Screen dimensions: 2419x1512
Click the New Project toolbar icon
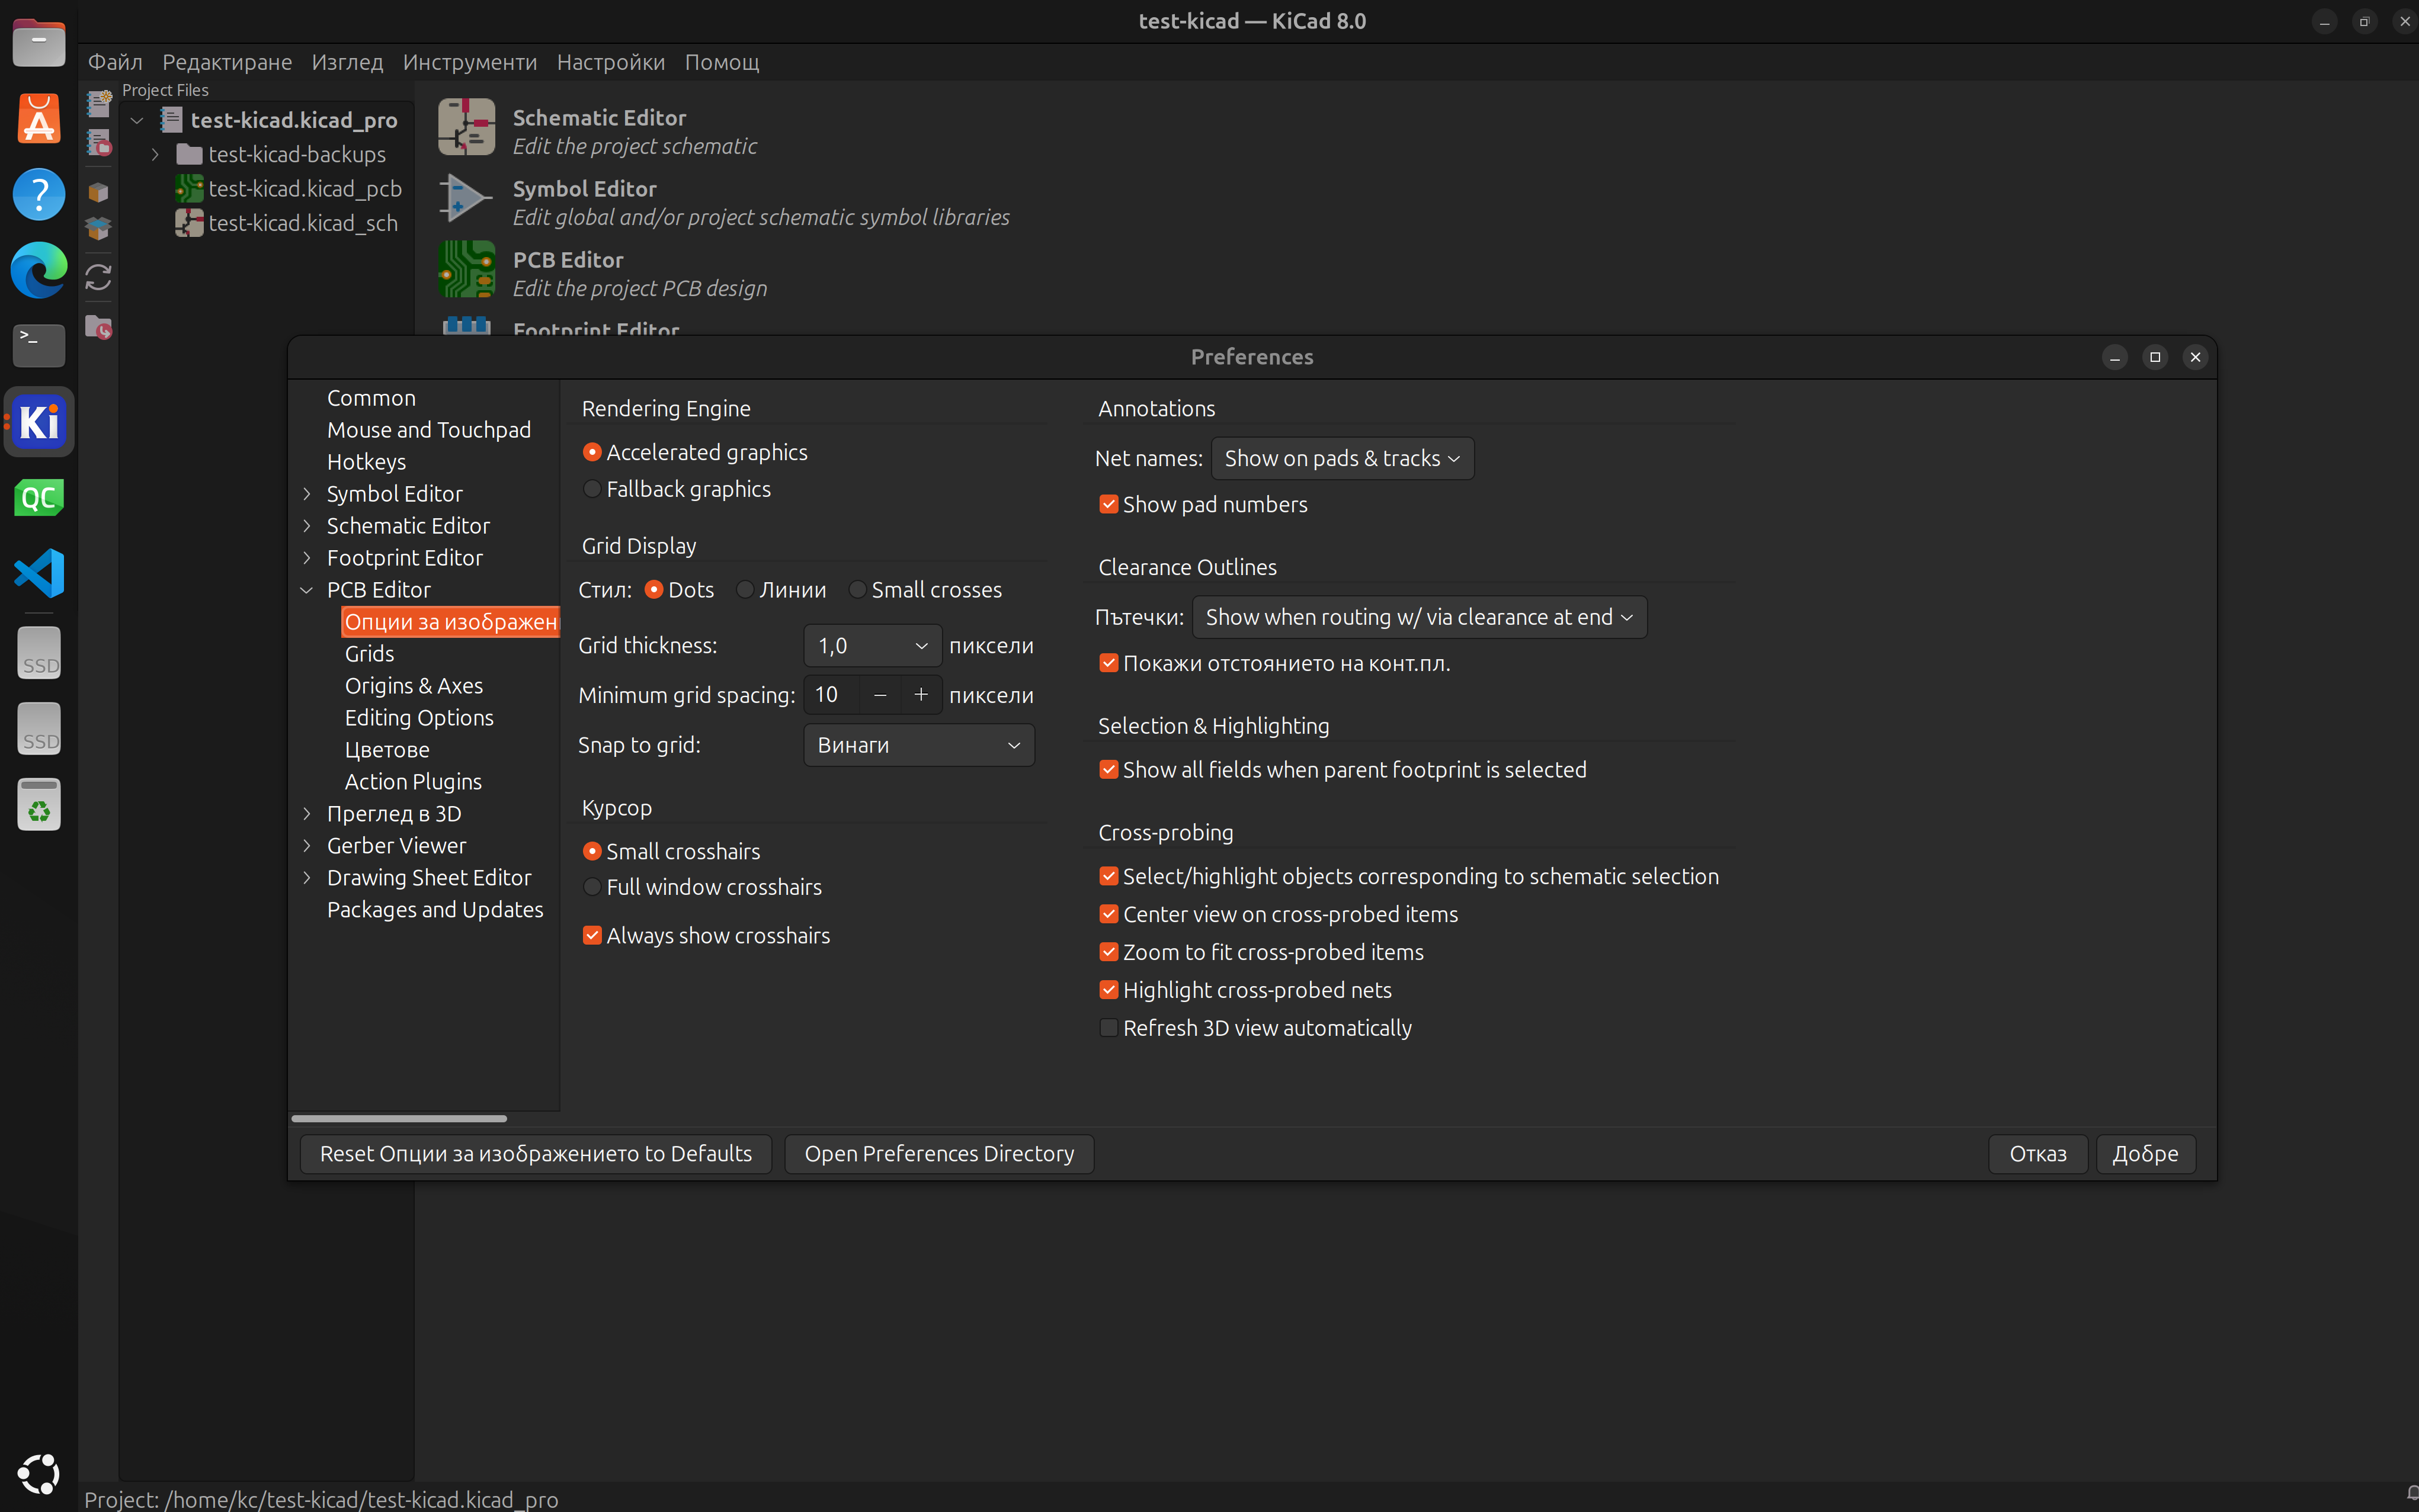pyautogui.click(x=98, y=103)
